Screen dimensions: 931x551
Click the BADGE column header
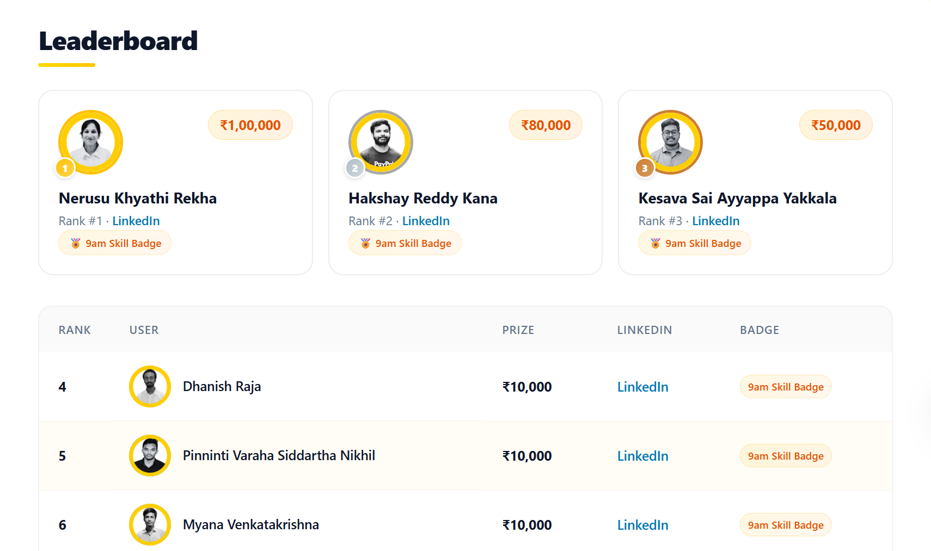click(759, 330)
